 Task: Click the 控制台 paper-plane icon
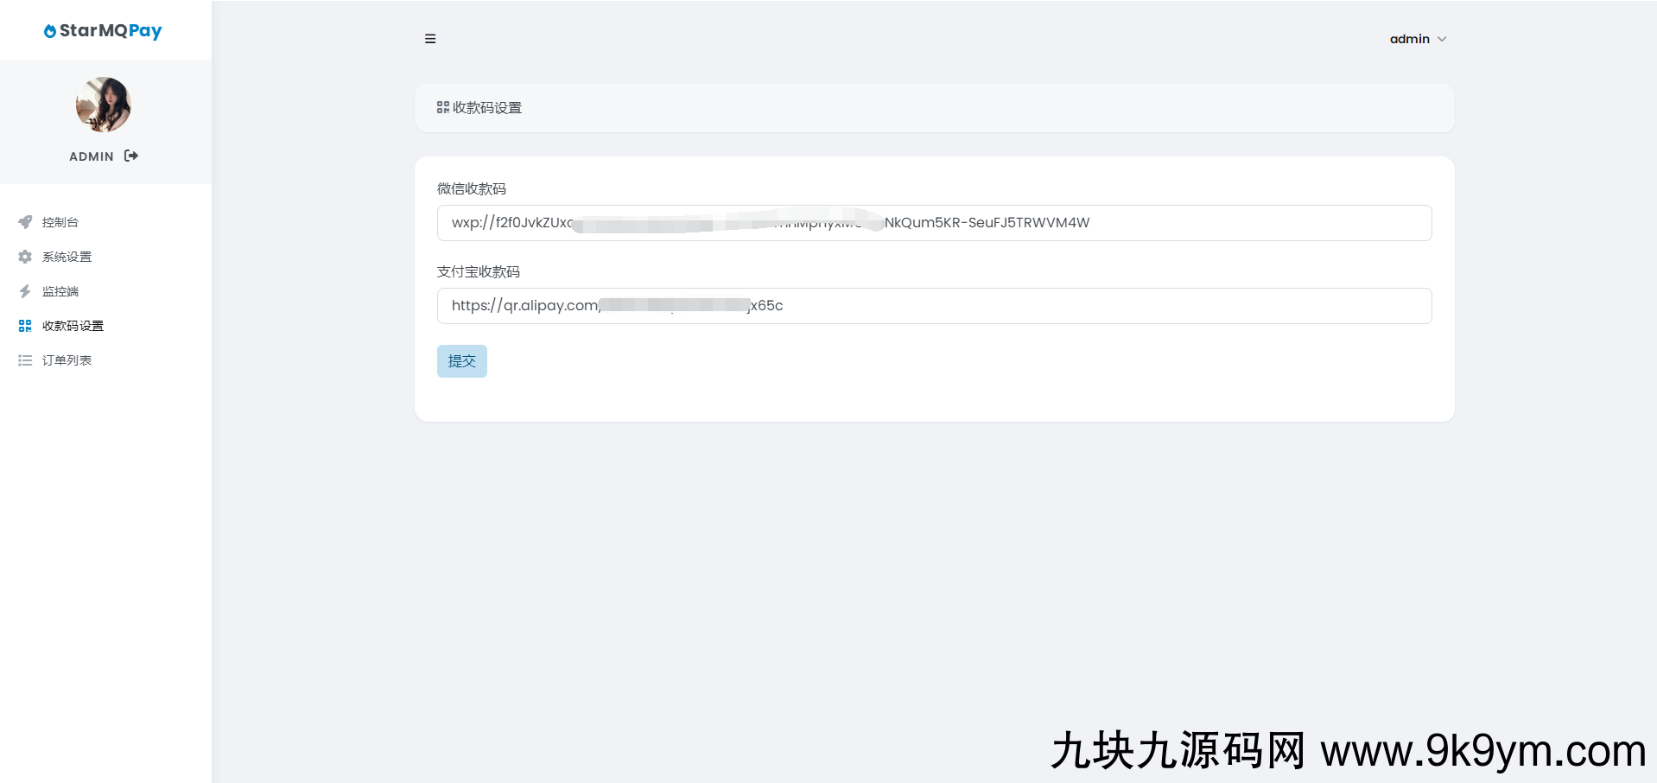(25, 222)
